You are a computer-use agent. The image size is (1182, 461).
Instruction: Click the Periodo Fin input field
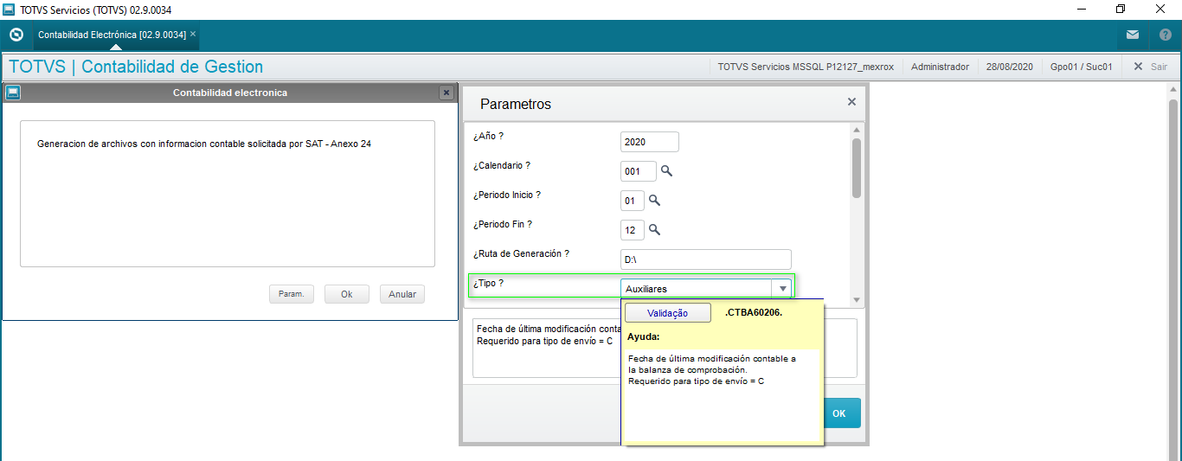pyautogui.click(x=633, y=230)
